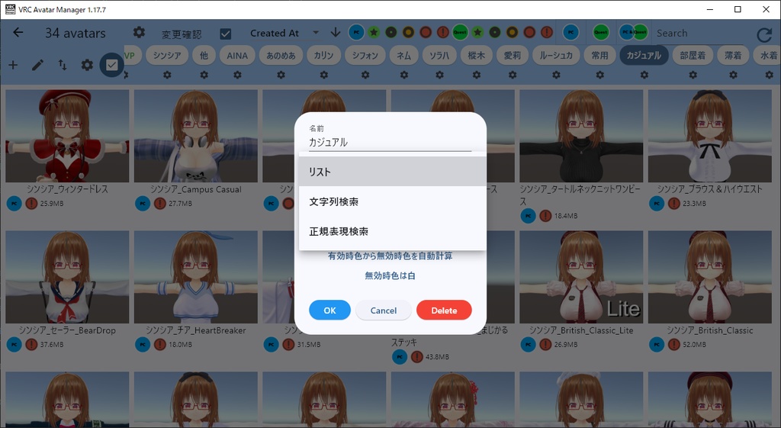Viewport: 781px width, 428px height.
Task: Click the up-down reorder arrows icon
Action: pos(63,65)
